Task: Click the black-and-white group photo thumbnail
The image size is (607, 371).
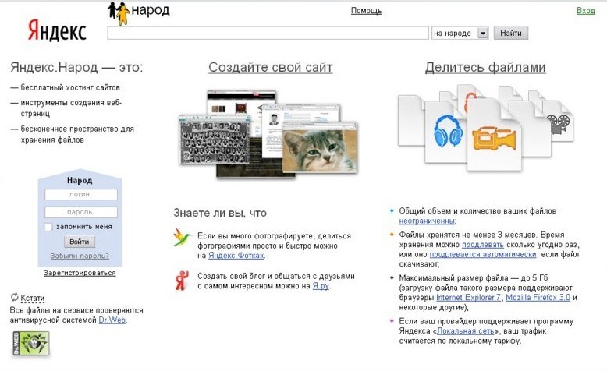Action: (x=215, y=140)
